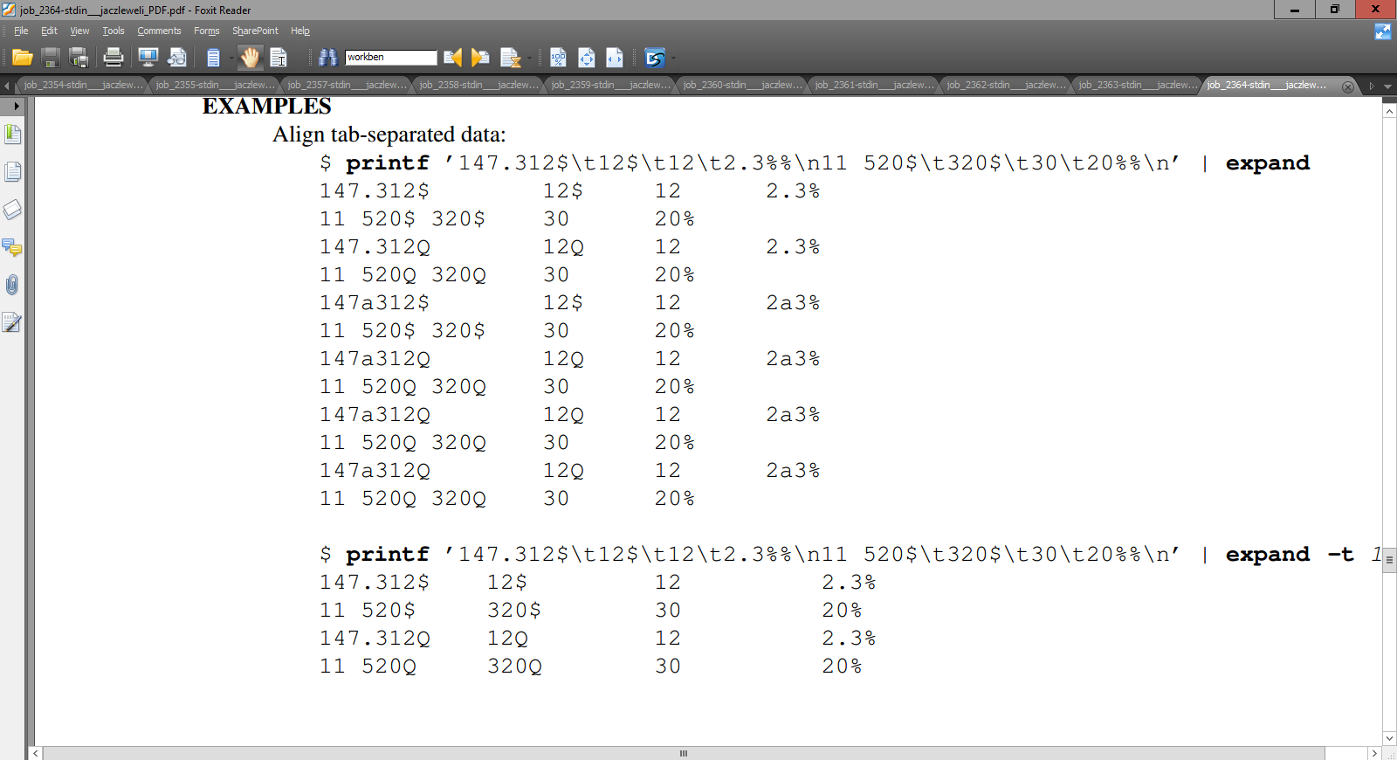This screenshot has width=1397, height=760.
Task: Click the binoculars Find icon
Action: (327, 58)
